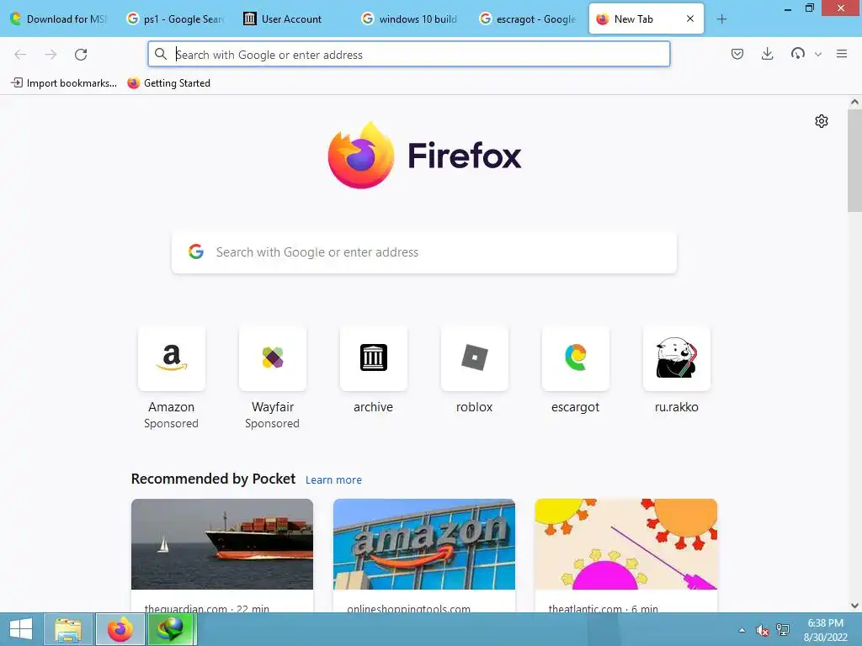This screenshot has width=862, height=646.
Task: Open the Downloads panel
Action: coord(768,54)
